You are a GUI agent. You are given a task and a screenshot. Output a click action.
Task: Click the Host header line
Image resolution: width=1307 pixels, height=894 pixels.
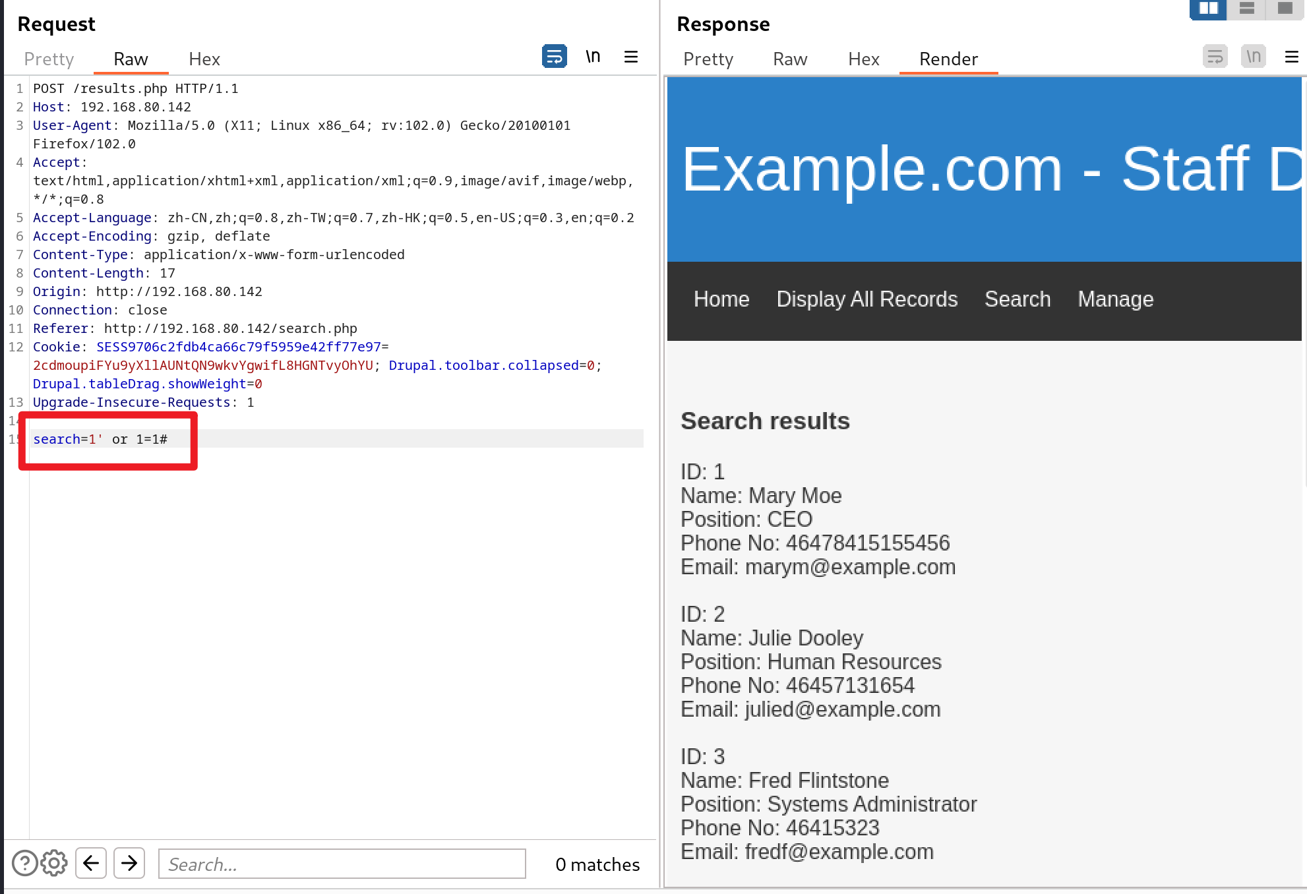112,107
